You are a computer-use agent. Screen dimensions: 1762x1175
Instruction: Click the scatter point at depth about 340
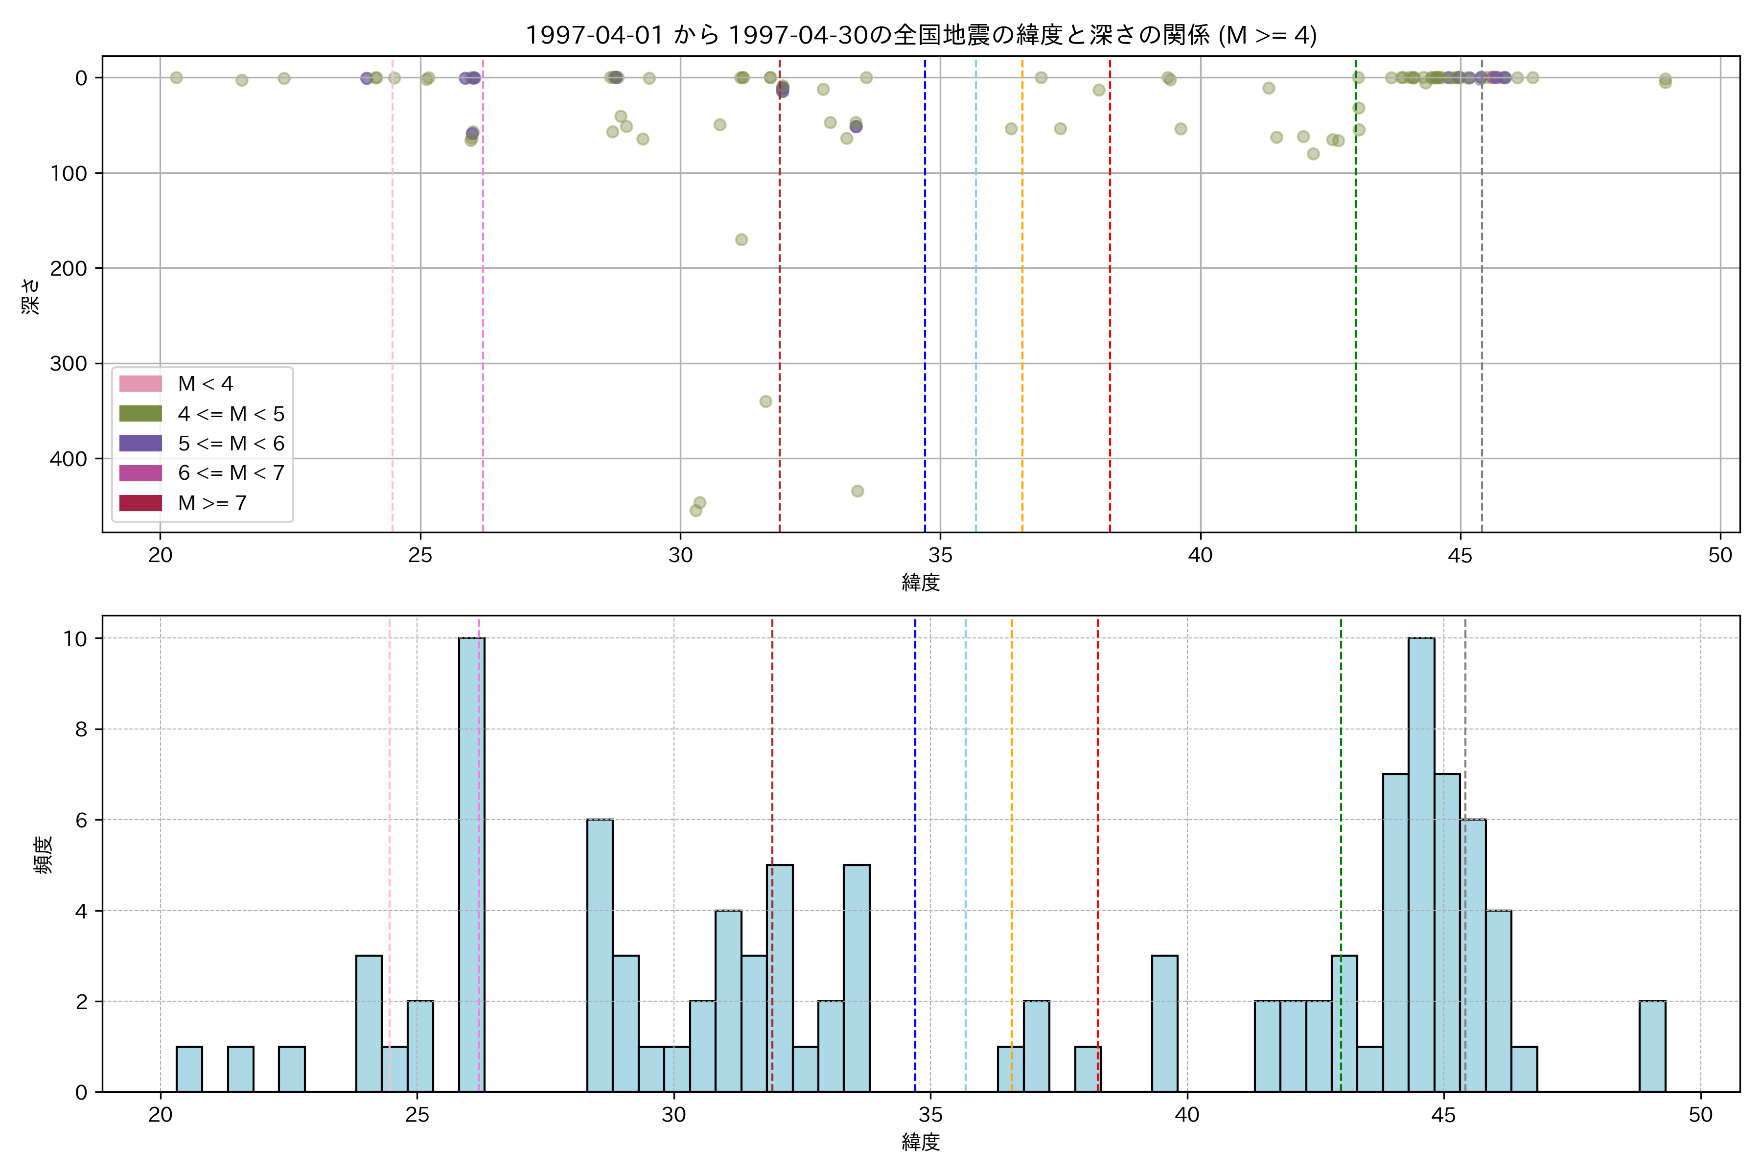tap(765, 401)
